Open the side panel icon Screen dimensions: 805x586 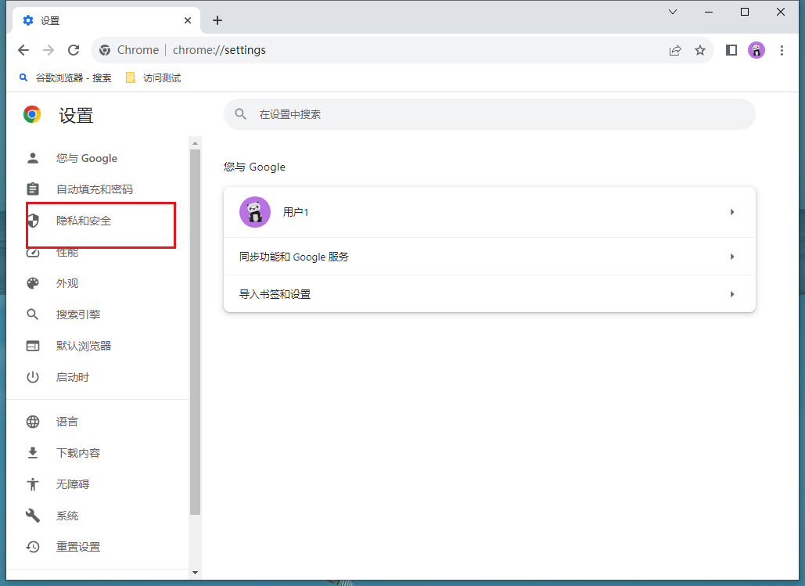coord(731,50)
